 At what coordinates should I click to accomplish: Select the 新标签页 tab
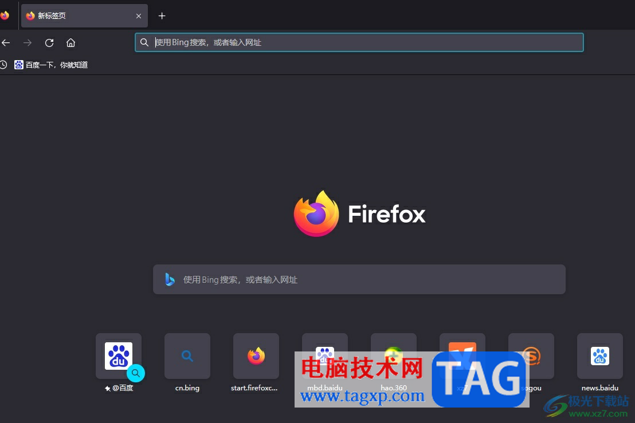pyautogui.click(x=84, y=16)
